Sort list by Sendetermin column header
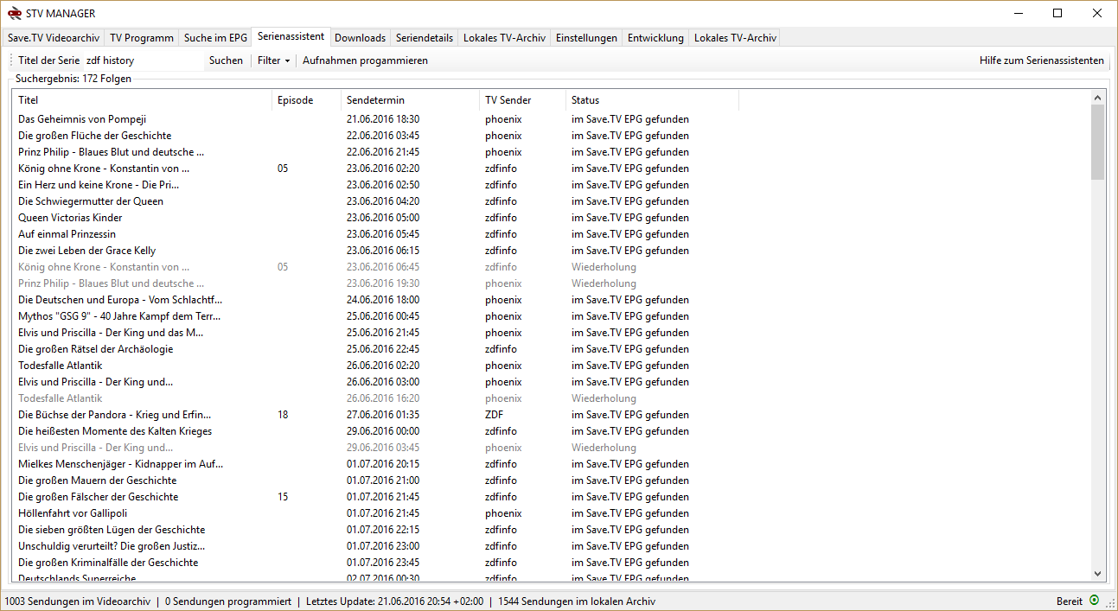This screenshot has width=1118, height=611. (x=375, y=100)
